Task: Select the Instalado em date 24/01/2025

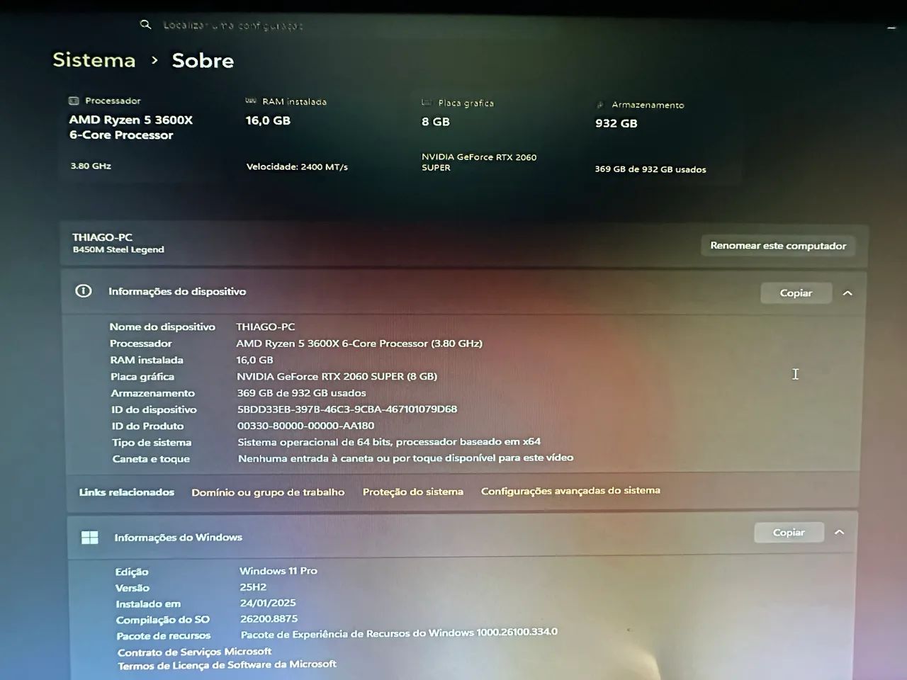Action: pos(268,603)
